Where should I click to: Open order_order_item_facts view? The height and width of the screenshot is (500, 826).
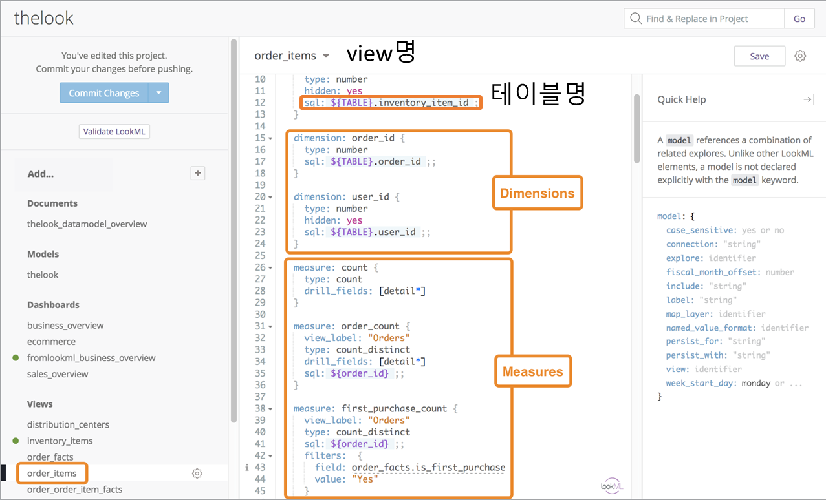pyautogui.click(x=74, y=490)
